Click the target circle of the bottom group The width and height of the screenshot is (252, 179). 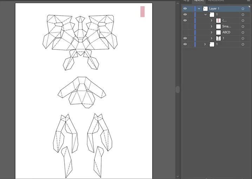[243, 44]
